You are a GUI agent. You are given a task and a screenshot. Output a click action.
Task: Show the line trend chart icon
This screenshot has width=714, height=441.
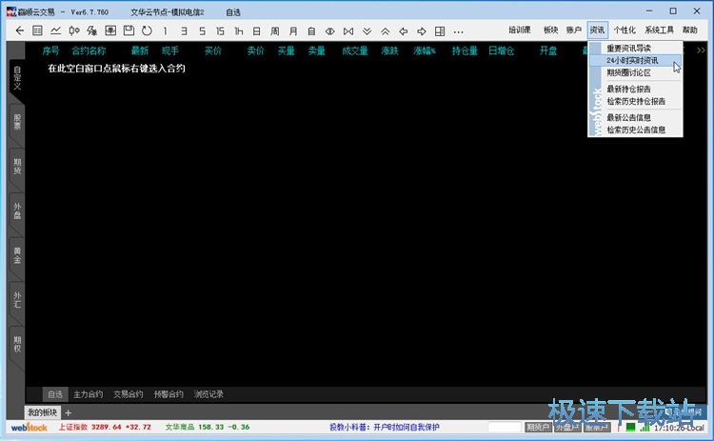click(55, 31)
